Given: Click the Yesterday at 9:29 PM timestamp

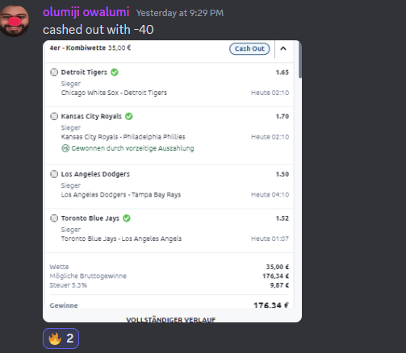Looking at the screenshot, I should click(x=180, y=13).
